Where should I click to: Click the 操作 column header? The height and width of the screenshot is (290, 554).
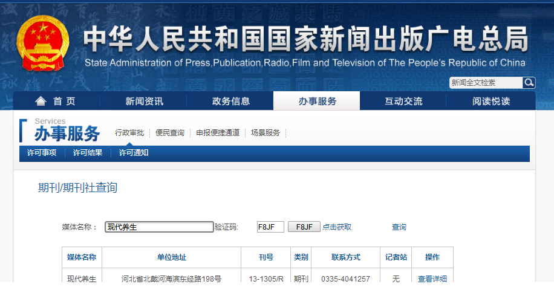[x=432, y=257]
